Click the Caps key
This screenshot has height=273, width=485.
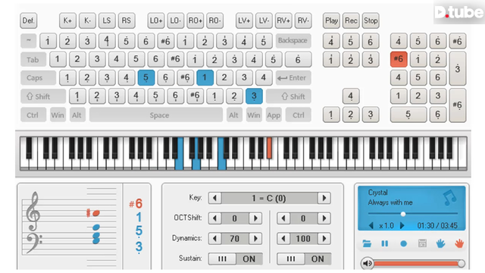click(x=38, y=77)
